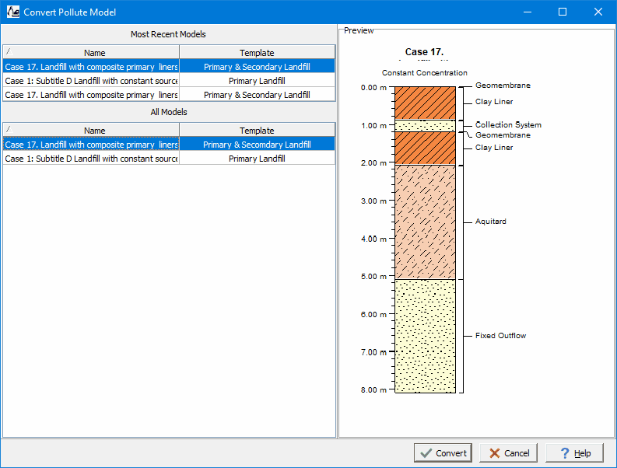
Task: Close the Convert Pollute Model window
Action: pyautogui.click(x=598, y=12)
